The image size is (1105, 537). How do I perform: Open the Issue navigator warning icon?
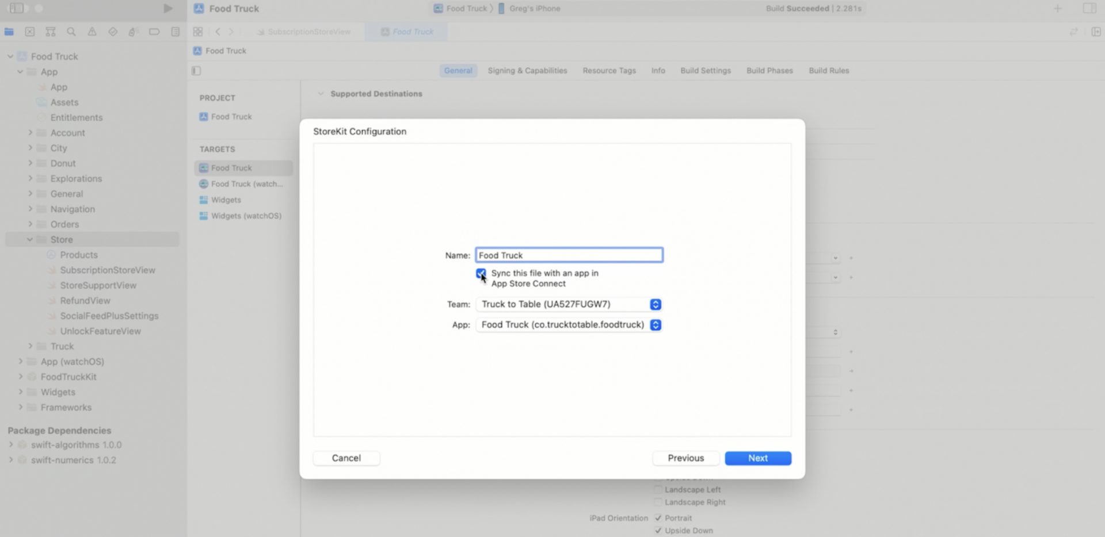92,32
